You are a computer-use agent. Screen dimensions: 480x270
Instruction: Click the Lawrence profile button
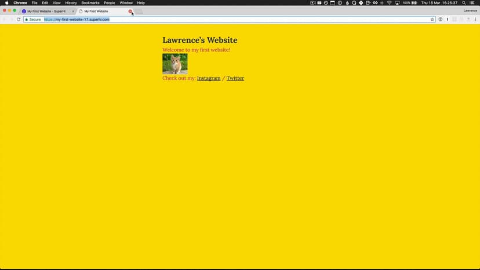pyautogui.click(x=470, y=10)
